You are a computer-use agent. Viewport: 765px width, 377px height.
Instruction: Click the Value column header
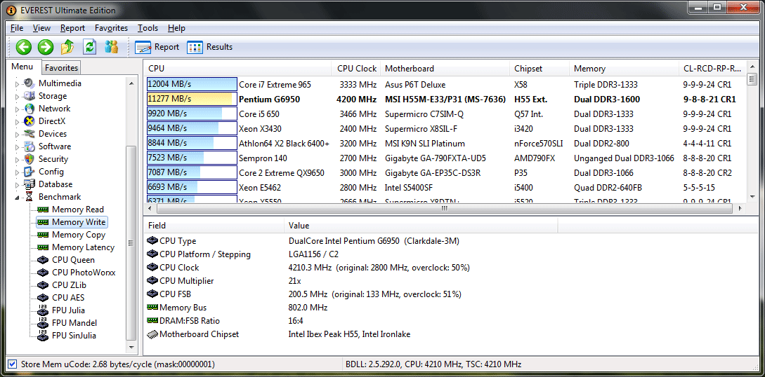(421, 226)
